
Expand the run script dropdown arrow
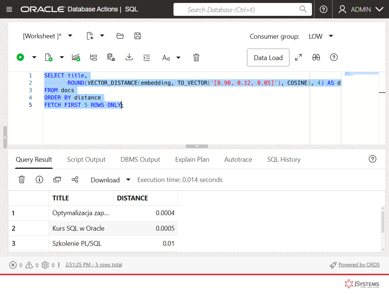click(62, 57)
